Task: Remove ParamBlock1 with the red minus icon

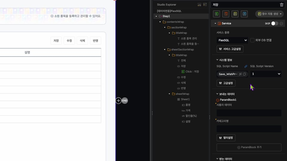Action: pyautogui.click(x=218, y=100)
